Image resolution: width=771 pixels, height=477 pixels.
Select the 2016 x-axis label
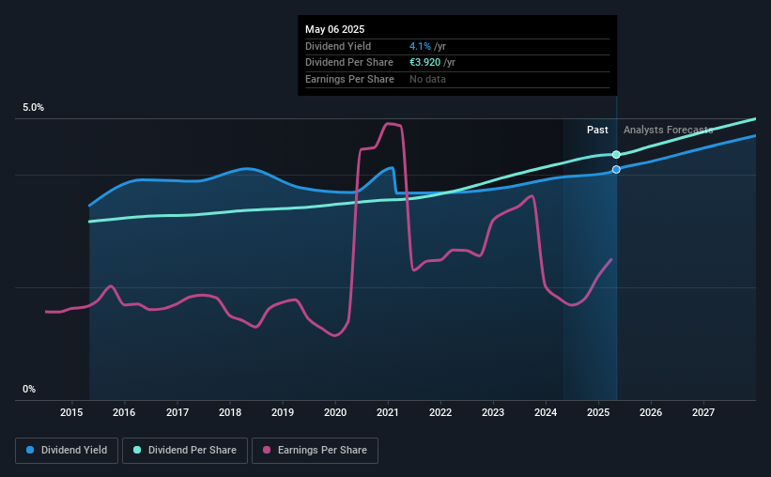pyautogui.click(x=124, y=412)
